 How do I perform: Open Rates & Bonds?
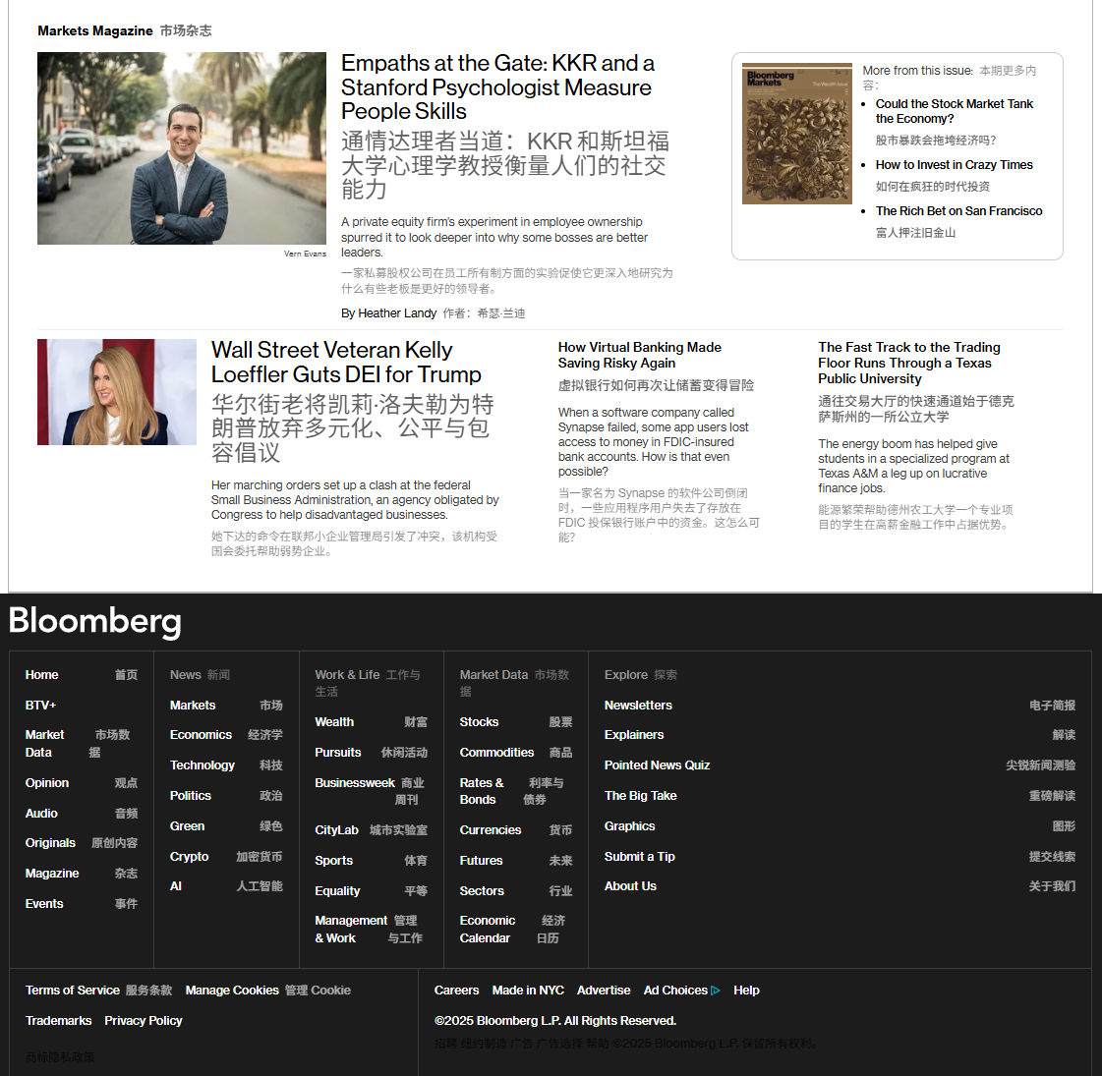point(482,791)
